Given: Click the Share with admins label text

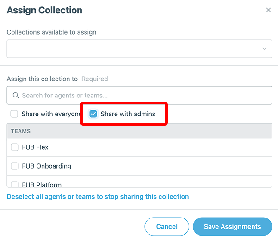Looking at the screenshot, I should click(x=128, y=114).
